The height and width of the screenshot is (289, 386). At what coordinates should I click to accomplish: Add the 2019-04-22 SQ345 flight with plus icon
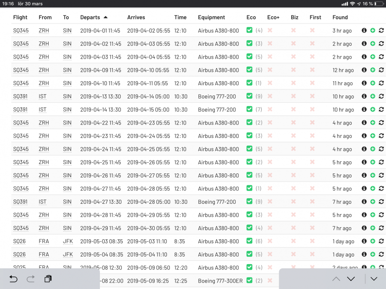point(373,123)
